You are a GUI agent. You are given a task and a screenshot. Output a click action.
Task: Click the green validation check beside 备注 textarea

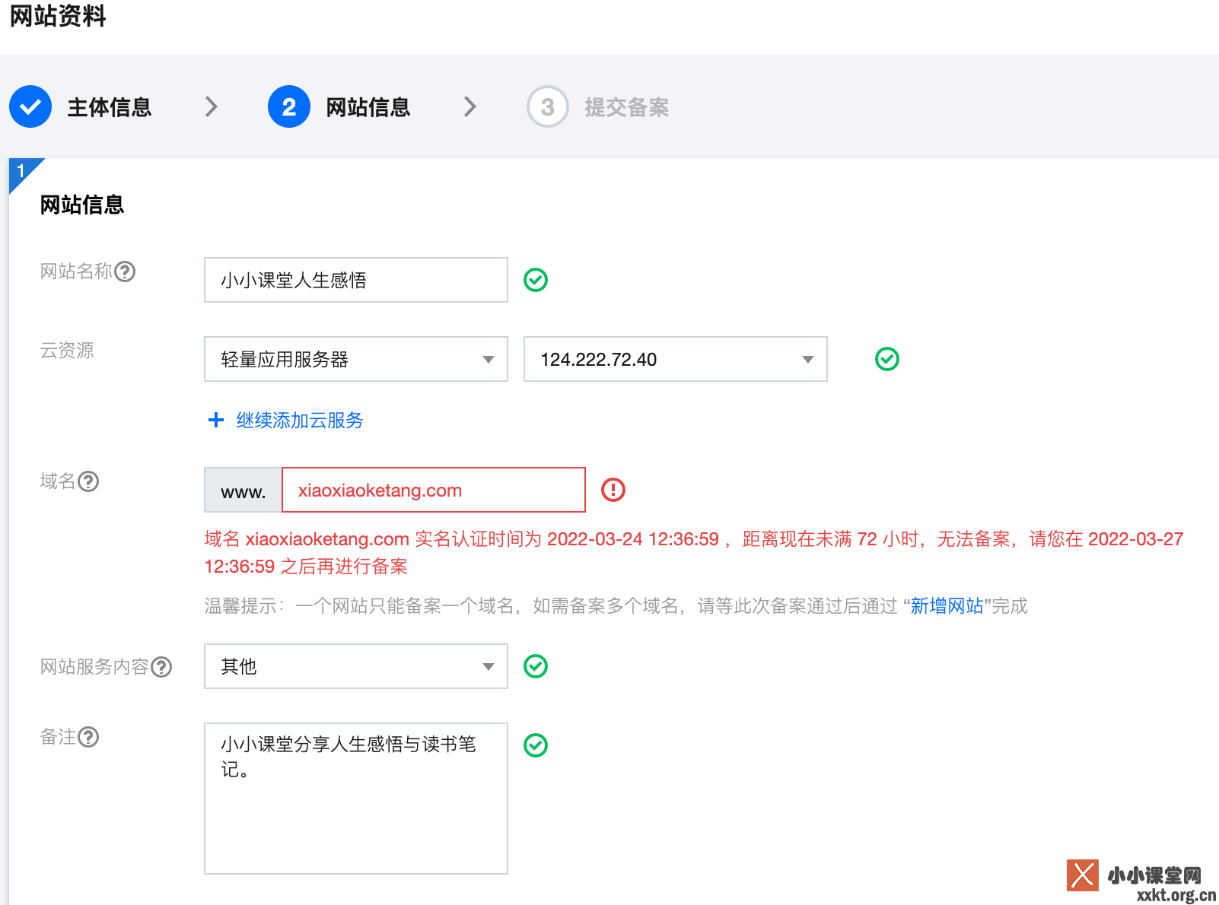[x=536, y=745]
